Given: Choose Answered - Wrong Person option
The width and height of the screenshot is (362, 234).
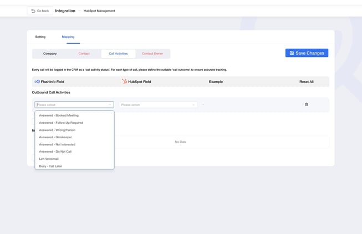Looking at the screenshot, I should (74, 130).
